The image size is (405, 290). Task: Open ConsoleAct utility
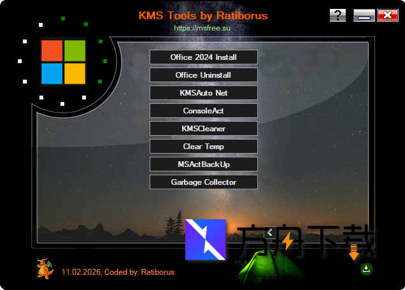[204, 111]
